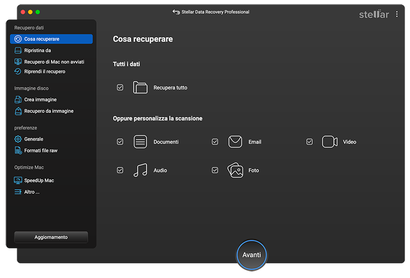Click the Recupera tutto folder icon
This screenshot has width=410, height=278.
(140, 87)
